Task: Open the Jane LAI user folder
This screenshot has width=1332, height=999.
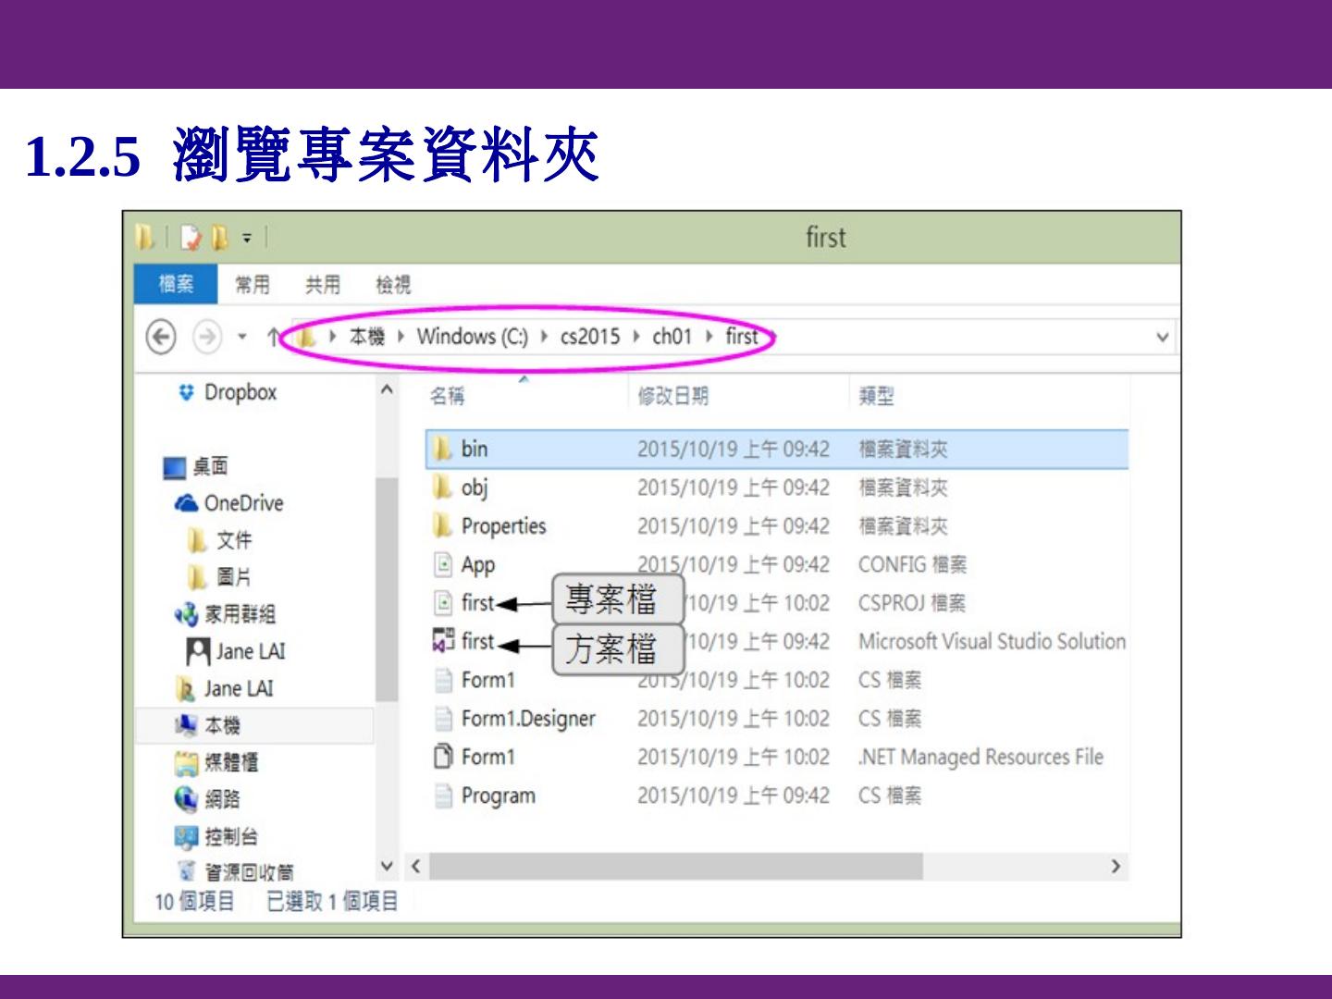Action: coord(239,688)
